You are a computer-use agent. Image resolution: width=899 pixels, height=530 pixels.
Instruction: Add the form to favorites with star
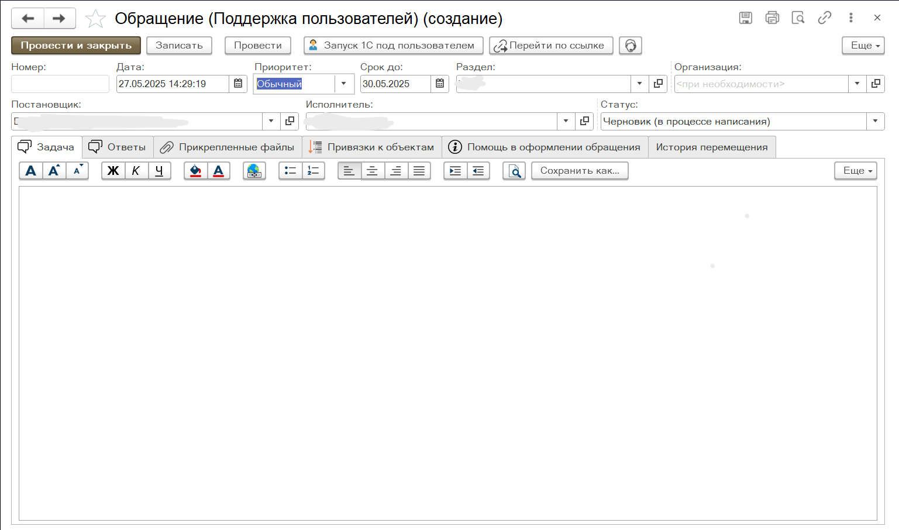(x=95, y=19)
